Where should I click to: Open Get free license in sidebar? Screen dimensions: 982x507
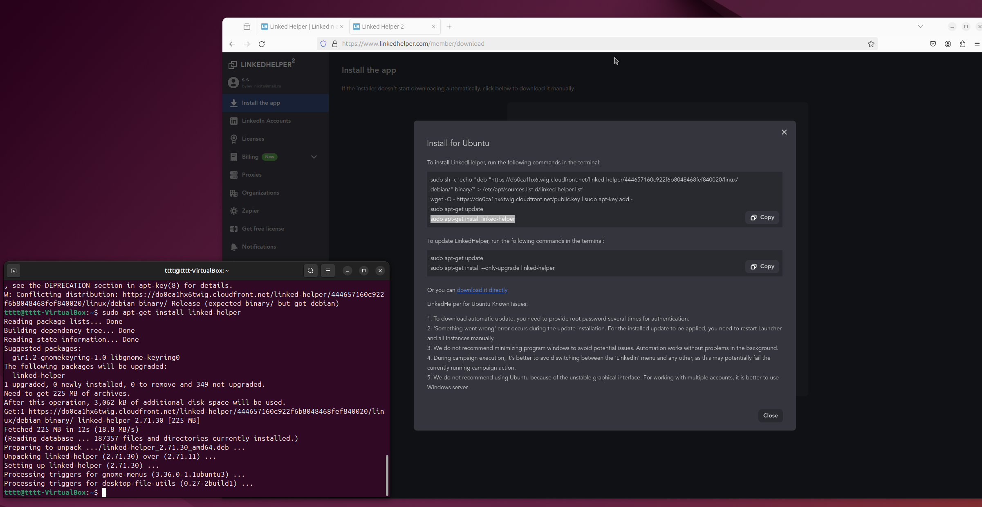[276, 229]
